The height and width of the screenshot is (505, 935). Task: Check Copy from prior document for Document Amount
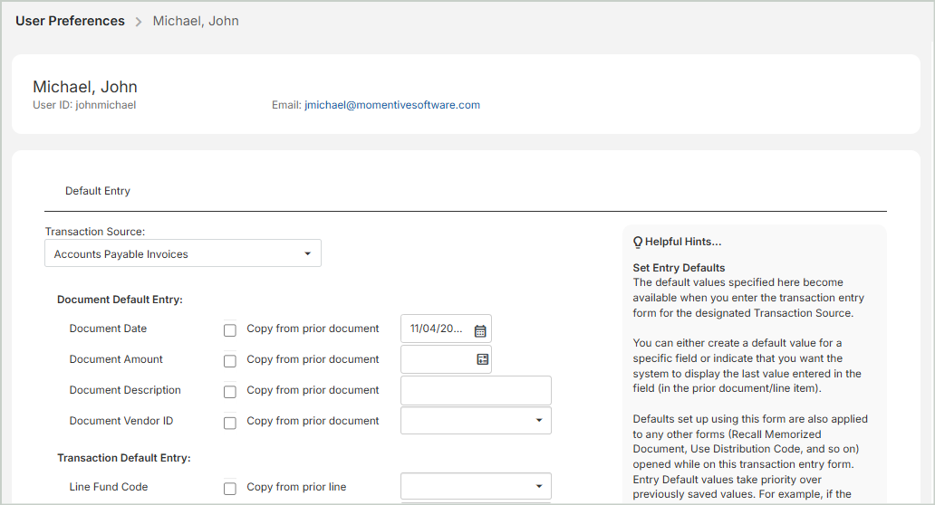[230, 361]
